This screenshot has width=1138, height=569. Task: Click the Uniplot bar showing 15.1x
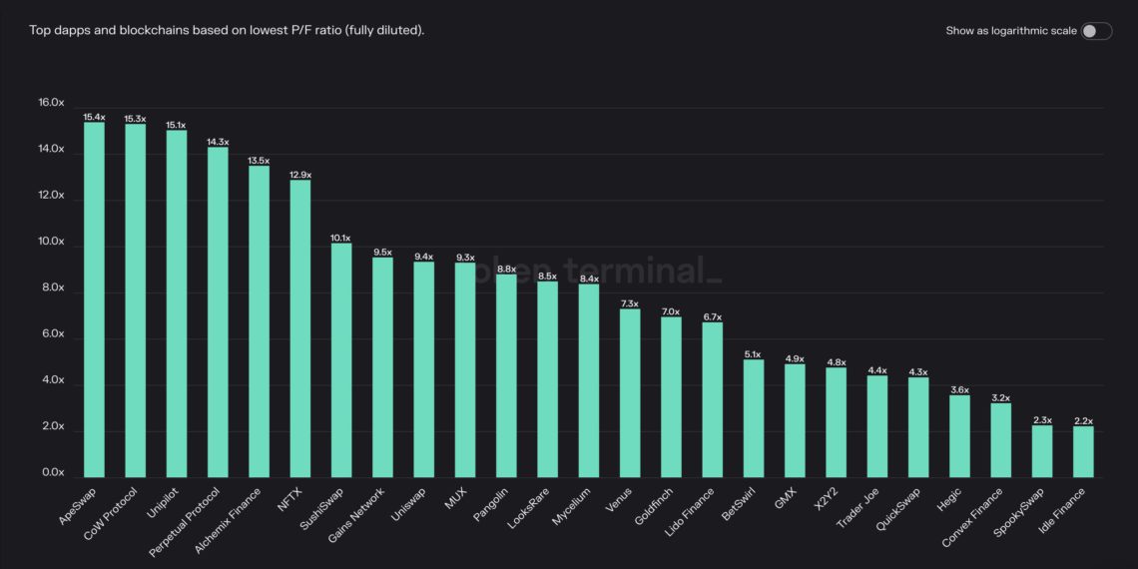point(177,304)
